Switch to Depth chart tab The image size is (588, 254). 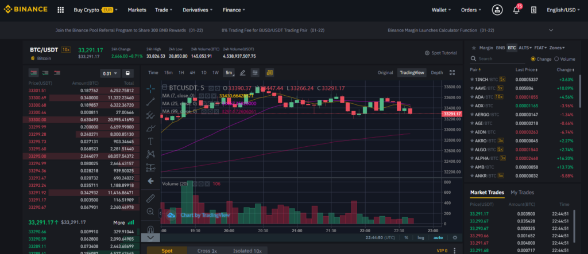(436, 73)
